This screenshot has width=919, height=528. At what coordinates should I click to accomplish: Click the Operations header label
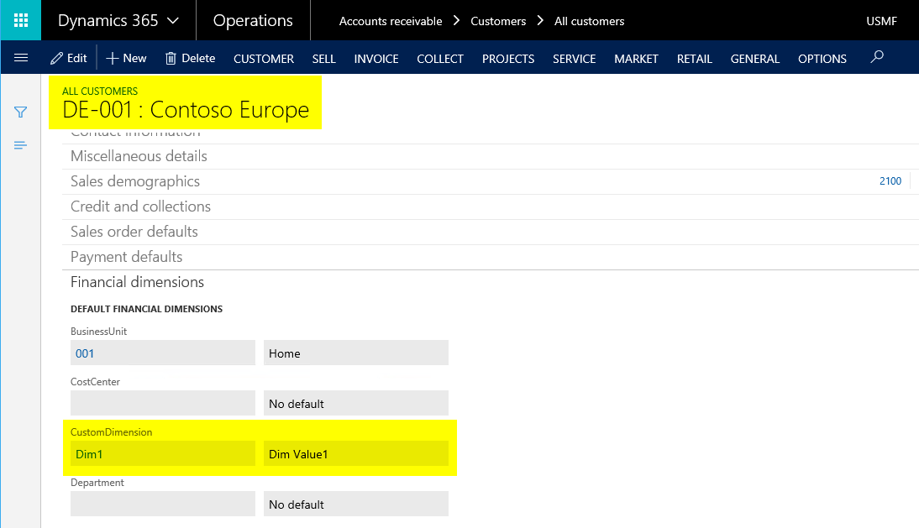tap(253, 20)
